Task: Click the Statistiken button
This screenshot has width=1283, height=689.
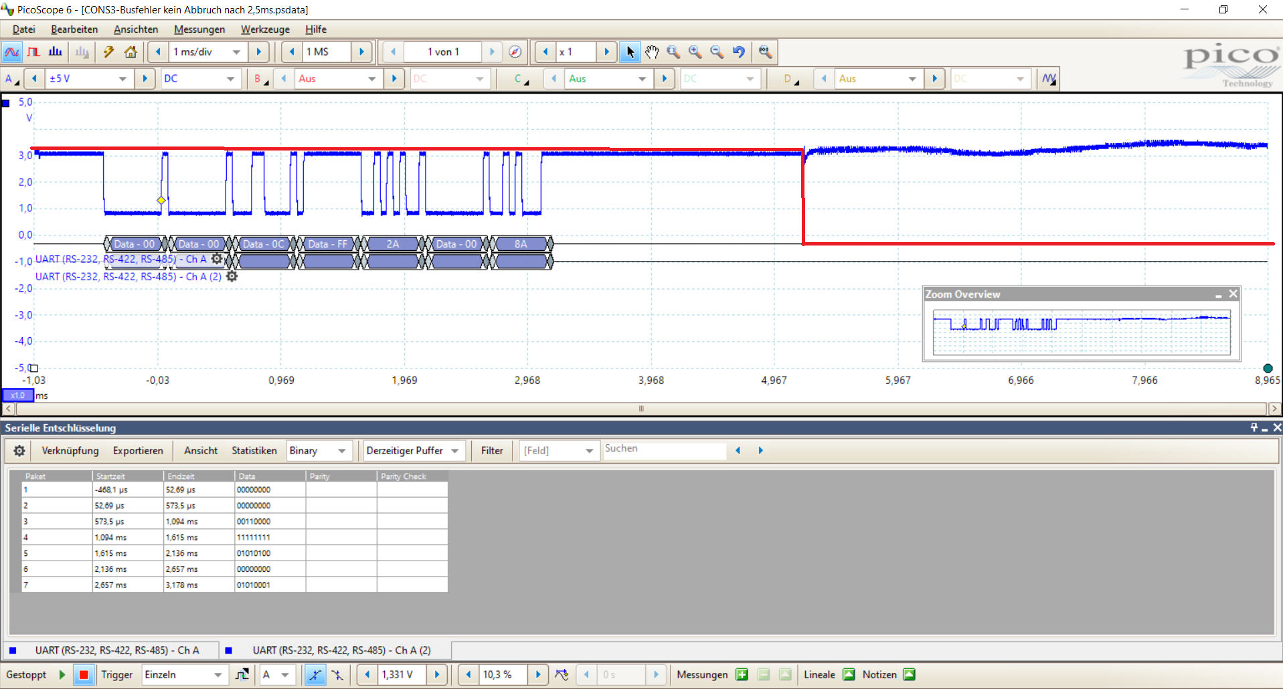Action: (x=254, y=450)
